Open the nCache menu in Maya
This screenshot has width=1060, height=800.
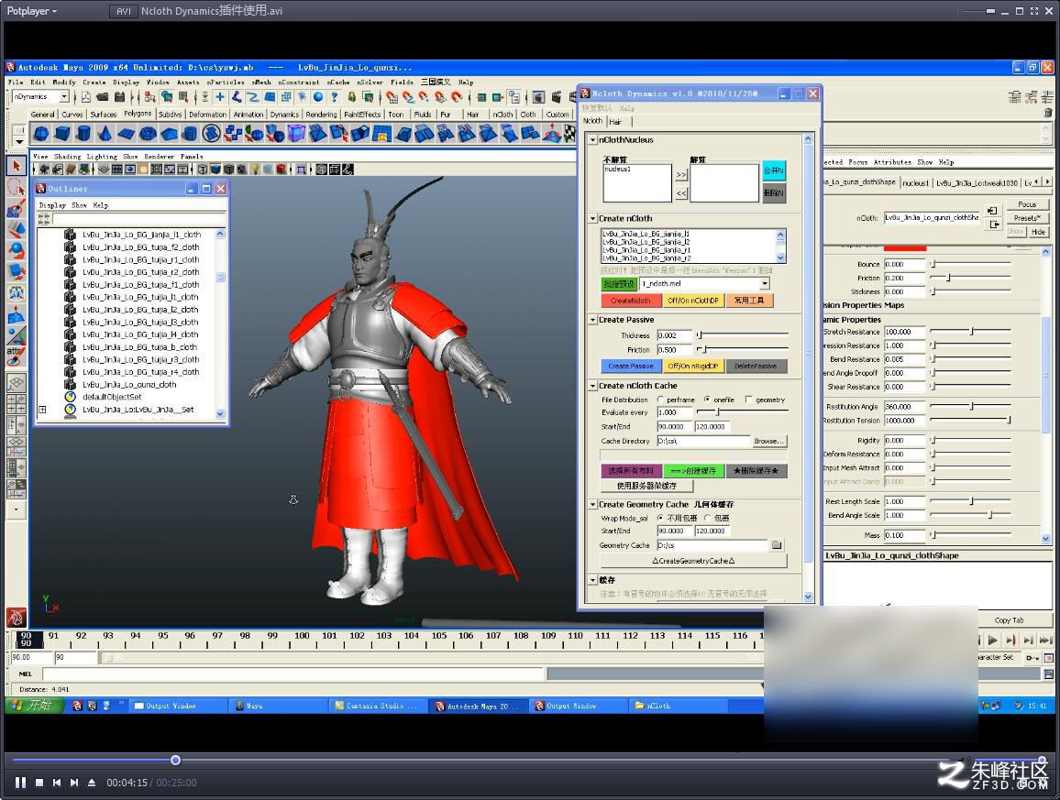338,82
